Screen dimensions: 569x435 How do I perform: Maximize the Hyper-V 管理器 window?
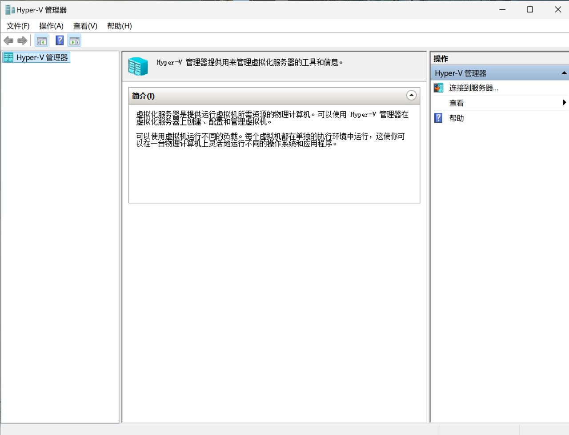[530, 9]
